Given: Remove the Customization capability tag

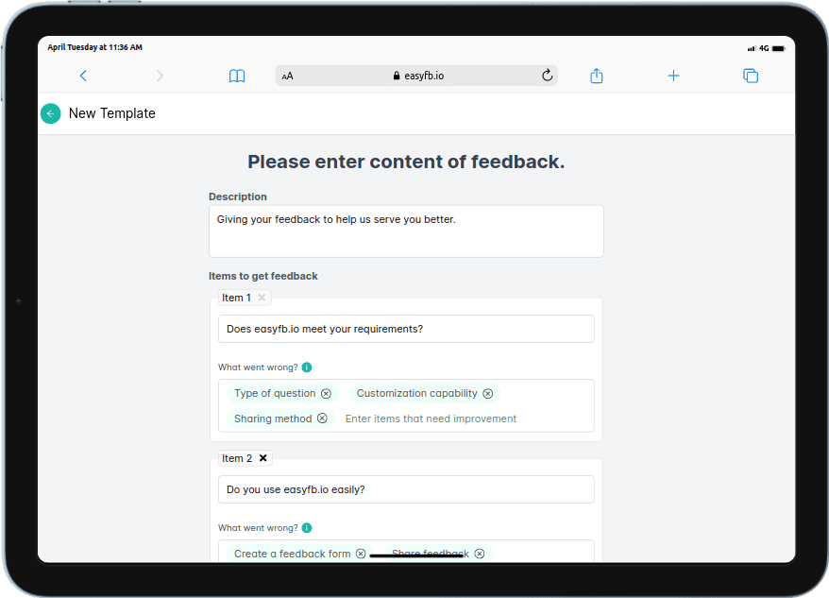Looking at the screenshot, I should tap(488, 393).
